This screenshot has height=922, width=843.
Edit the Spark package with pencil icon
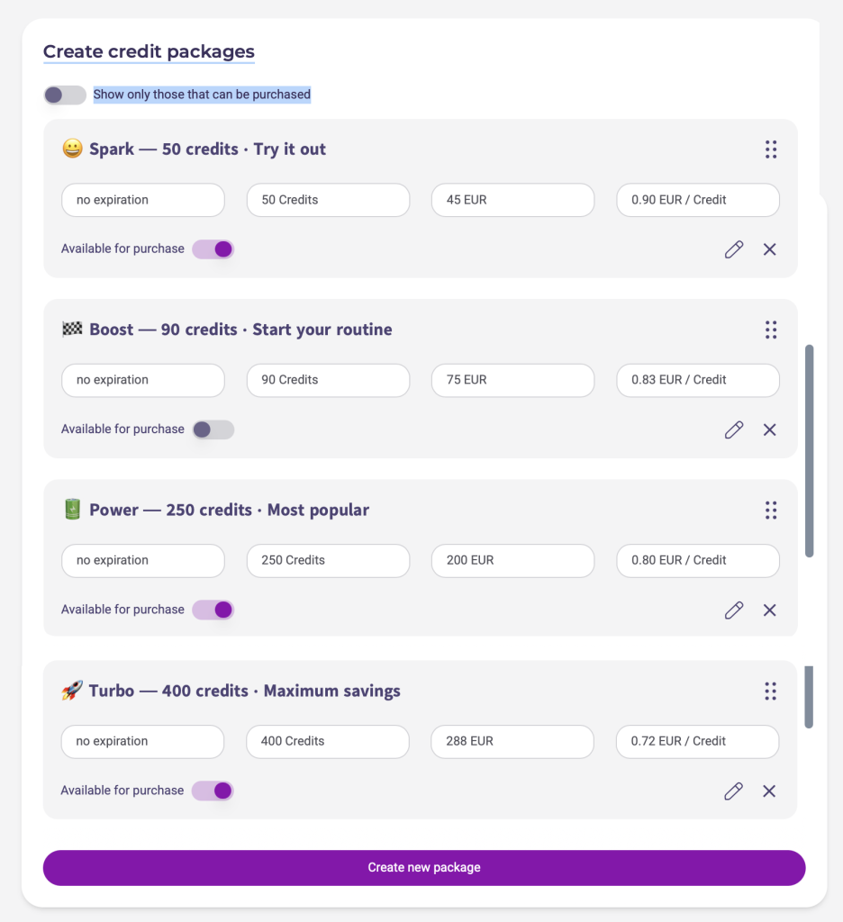click(x=734, y=249)
